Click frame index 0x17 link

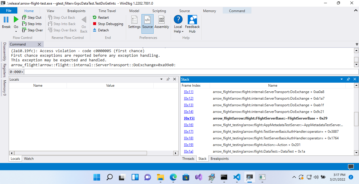189,132
